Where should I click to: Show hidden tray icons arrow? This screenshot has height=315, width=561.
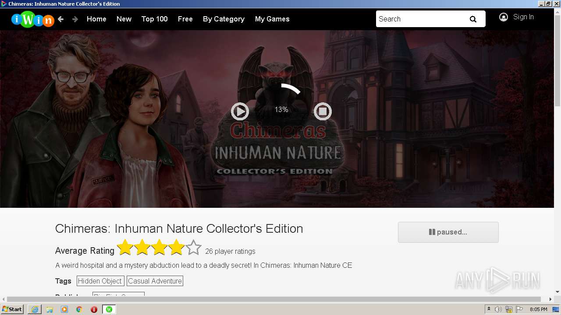489,309
